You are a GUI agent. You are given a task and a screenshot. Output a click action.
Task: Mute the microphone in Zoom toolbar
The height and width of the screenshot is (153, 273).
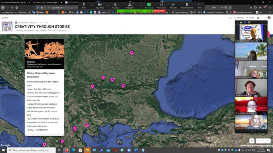[84, 5]
